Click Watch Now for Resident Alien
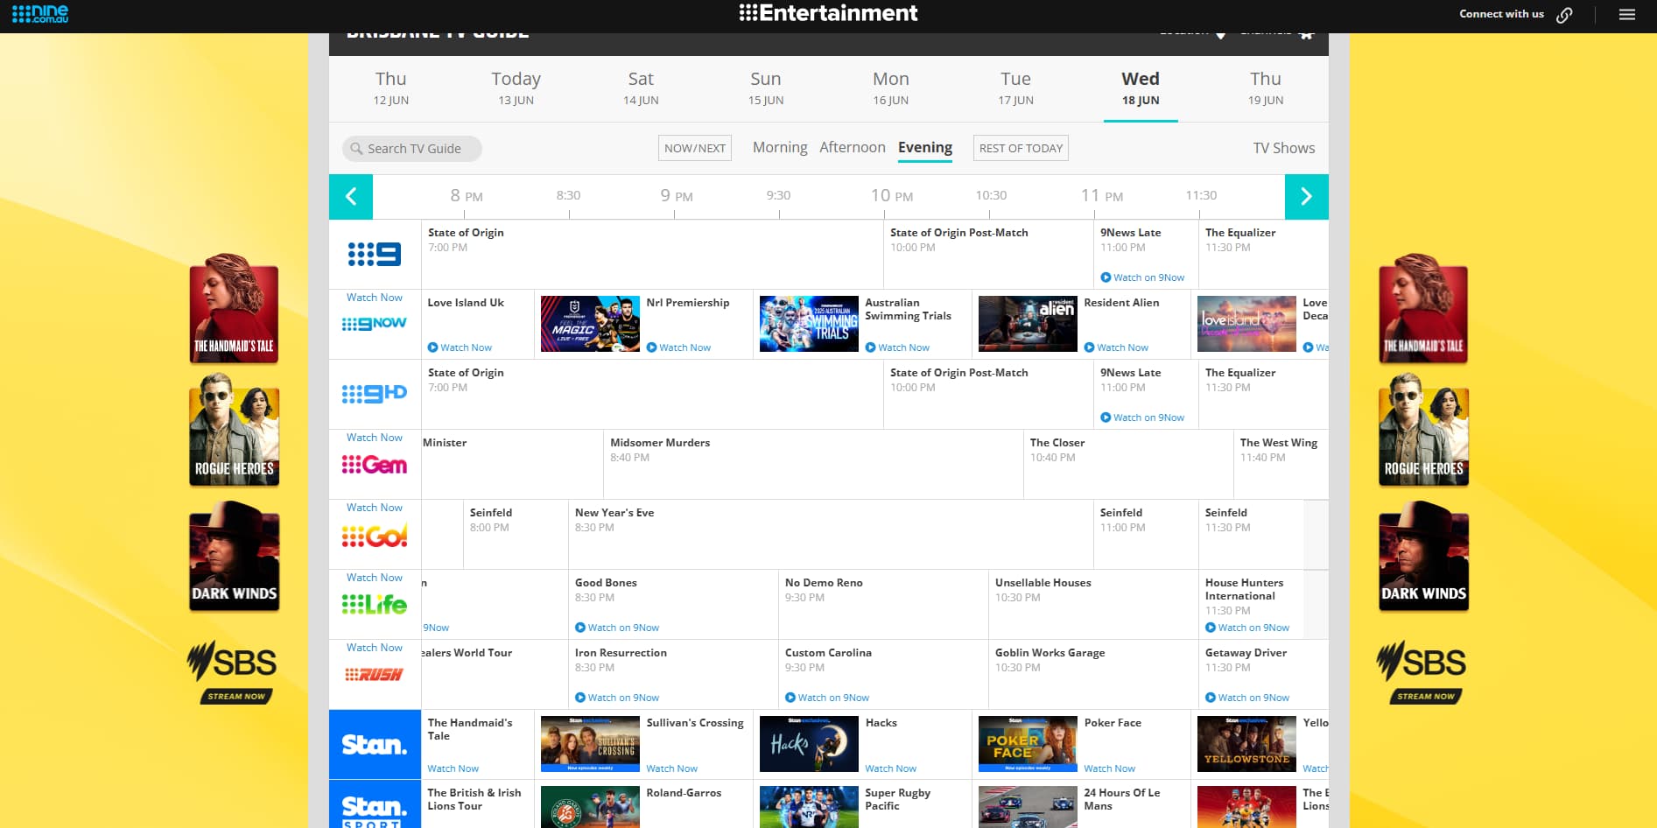Screen dimensions: 1657x828 (x=1116, y=347)
